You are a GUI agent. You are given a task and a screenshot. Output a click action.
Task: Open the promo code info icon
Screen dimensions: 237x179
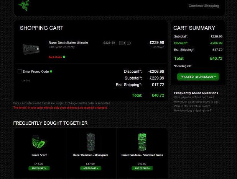coord(51,71)
